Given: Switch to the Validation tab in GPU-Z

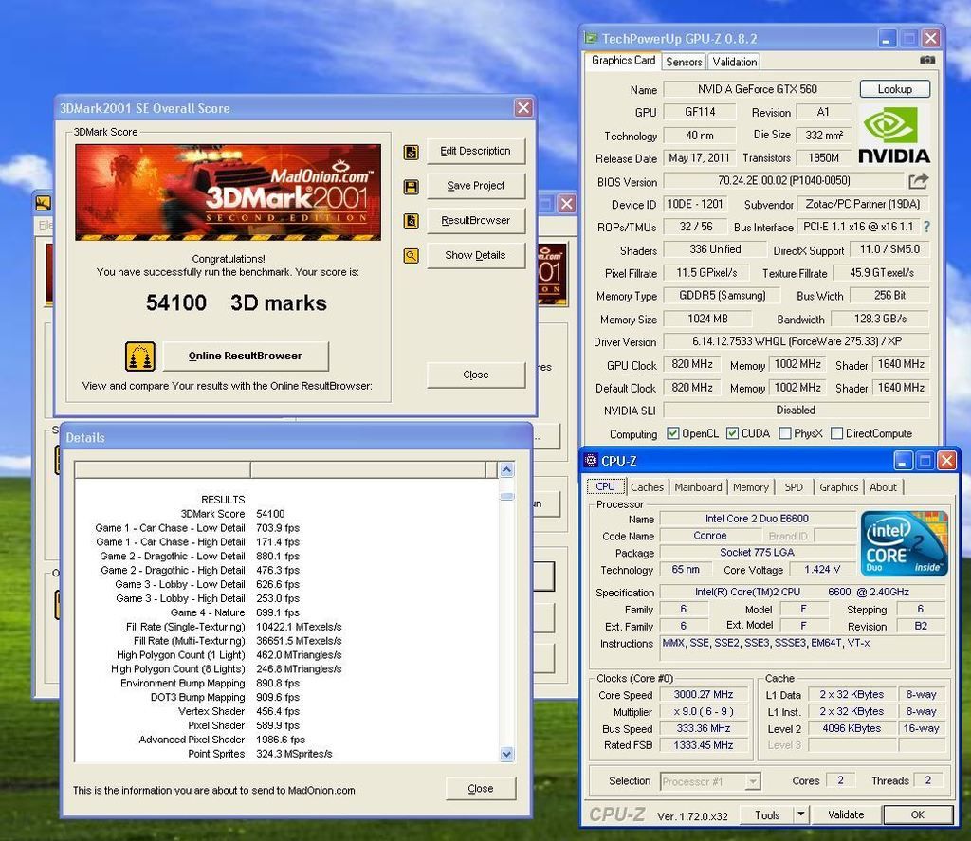Looking at the screenshot, I should pyautogui.click(x=735, y=62).
